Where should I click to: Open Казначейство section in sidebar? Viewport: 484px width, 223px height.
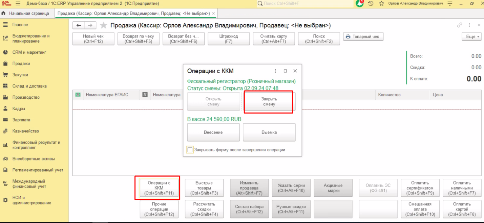[25, 131]
